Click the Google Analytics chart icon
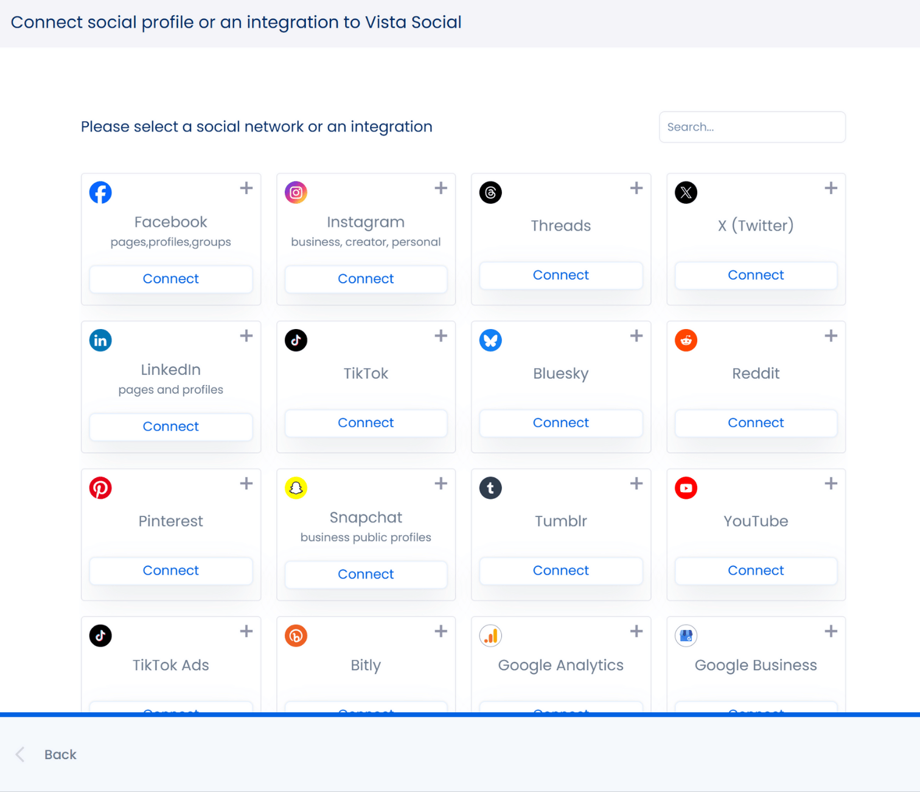920x792 pixels. tap(490, 636)
